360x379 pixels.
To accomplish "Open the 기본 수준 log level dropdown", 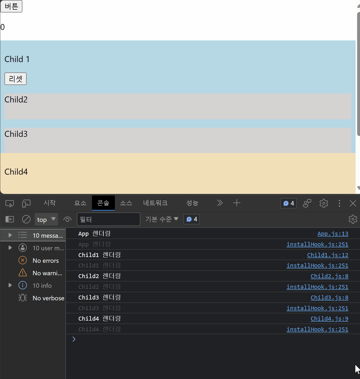I will tap(162, 219).
